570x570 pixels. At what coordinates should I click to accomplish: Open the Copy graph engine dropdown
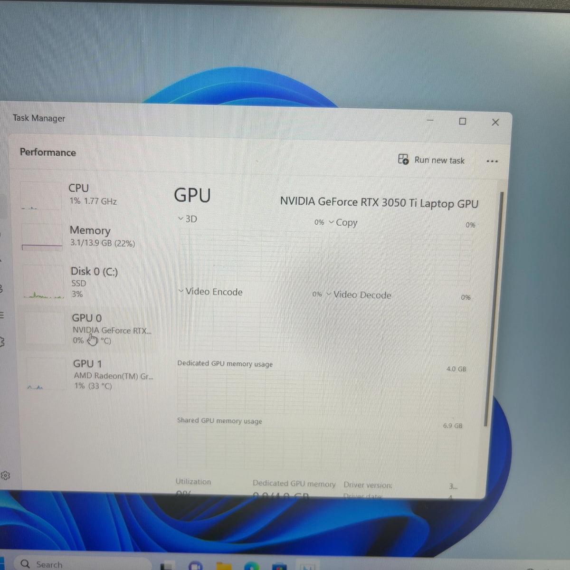[x=343, y=222]
